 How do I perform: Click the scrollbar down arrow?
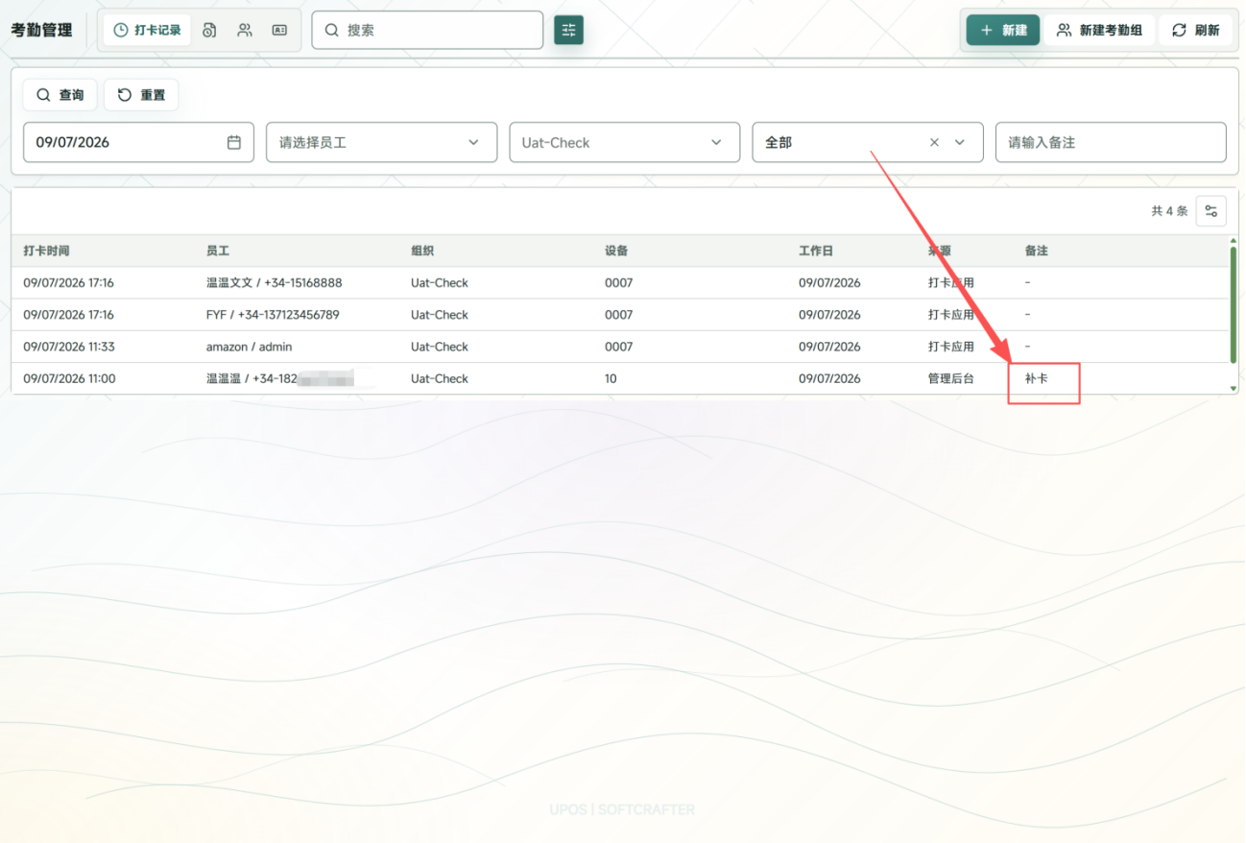tap(1234, 388)
